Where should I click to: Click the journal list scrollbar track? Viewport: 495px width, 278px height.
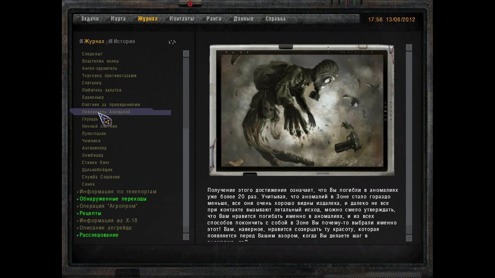click(186, 145)
